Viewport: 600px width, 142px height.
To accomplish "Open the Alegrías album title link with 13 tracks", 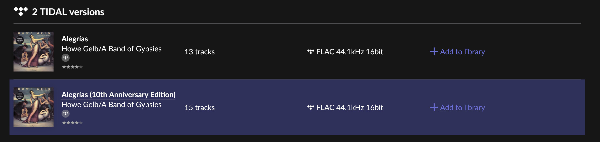I will [x=75, y=39].
